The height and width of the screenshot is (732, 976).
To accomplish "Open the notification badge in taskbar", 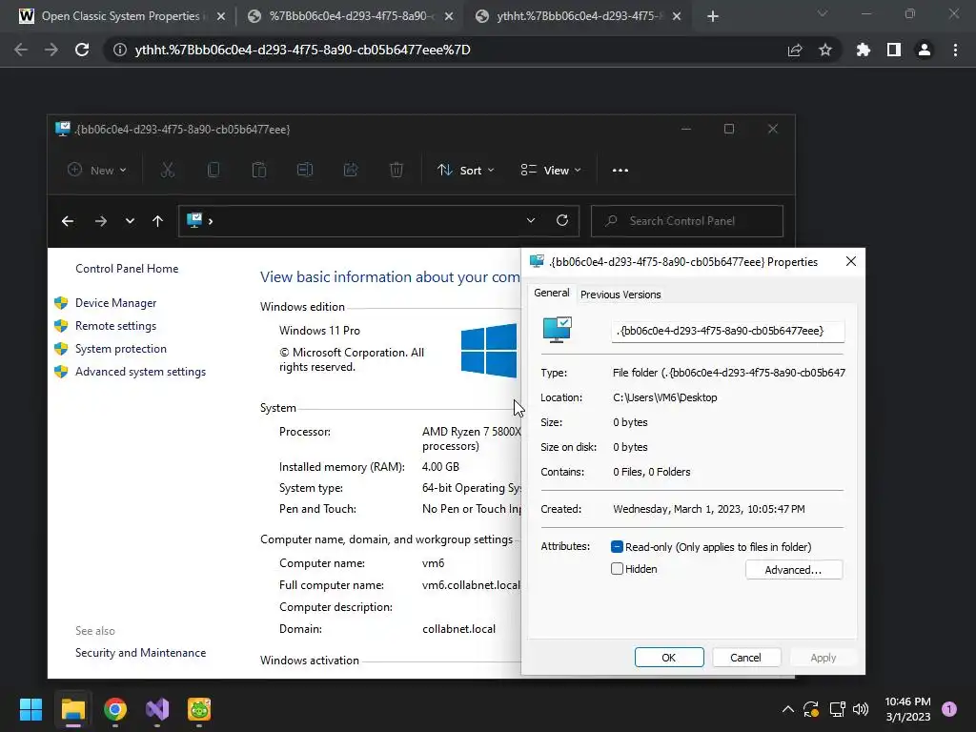I will [x=949, y=709].
